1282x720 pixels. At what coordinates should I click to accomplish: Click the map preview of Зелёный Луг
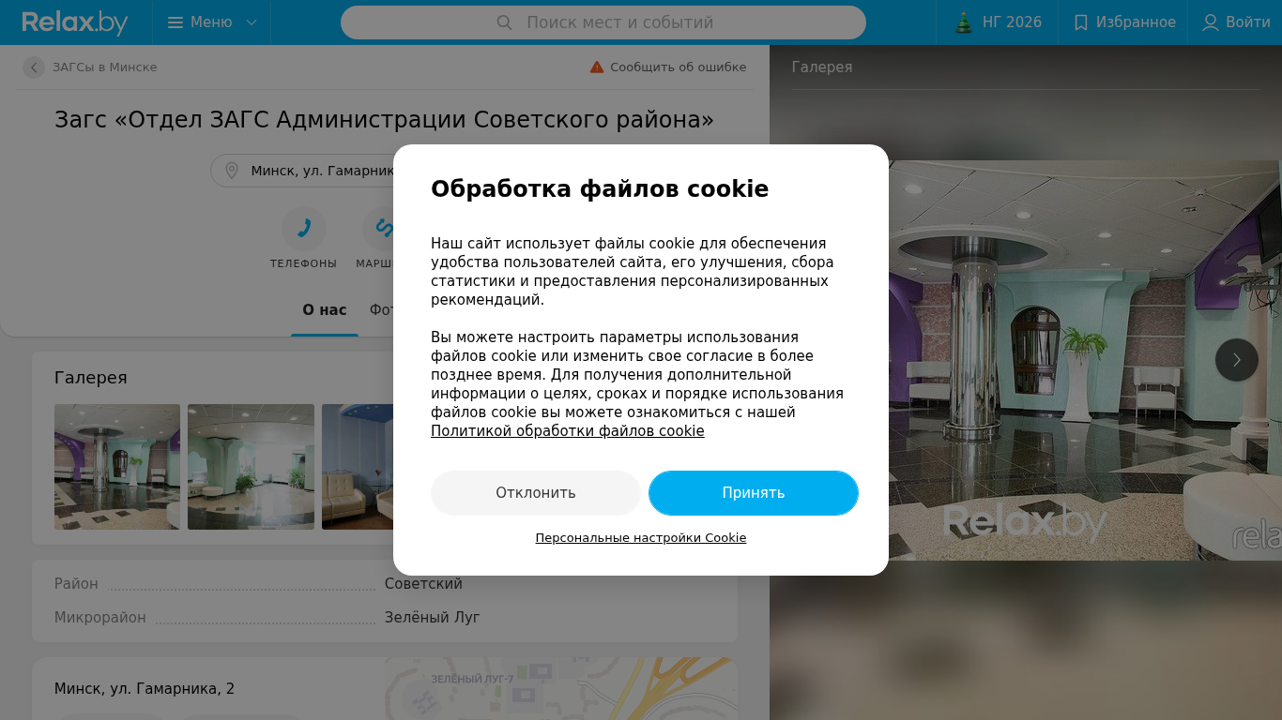tap(561, 689)
